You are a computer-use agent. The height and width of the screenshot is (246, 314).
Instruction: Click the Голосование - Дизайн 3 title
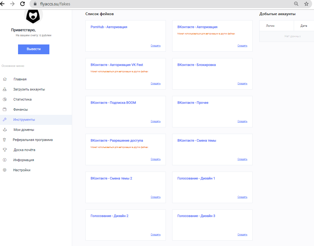196,216
